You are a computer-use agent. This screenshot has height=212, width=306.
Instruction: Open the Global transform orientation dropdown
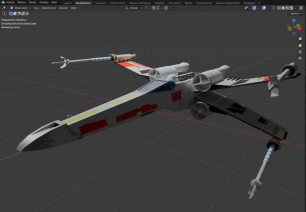click(x=134, y=8)
